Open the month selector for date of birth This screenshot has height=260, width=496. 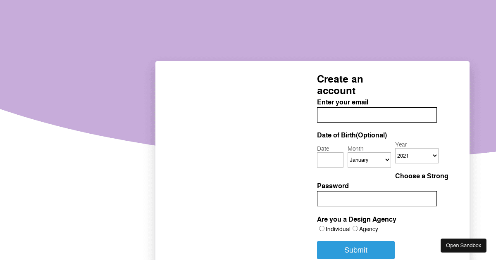click(369, 160)
